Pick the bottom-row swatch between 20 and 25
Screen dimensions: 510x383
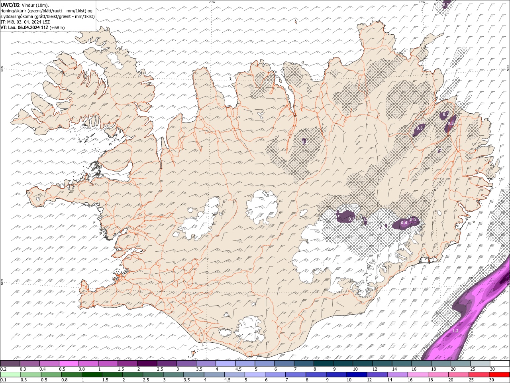pyautogui.click(x=458, y=374)
